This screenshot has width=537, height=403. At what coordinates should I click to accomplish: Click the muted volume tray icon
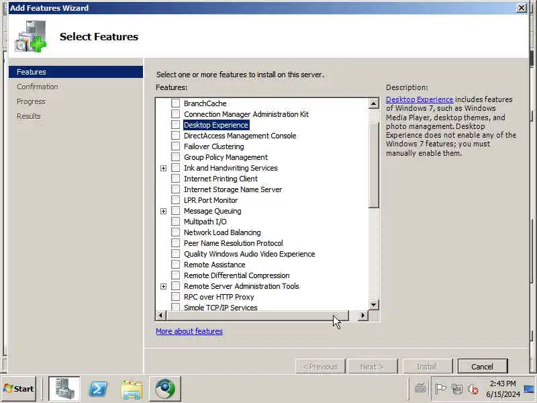[473, 389]
